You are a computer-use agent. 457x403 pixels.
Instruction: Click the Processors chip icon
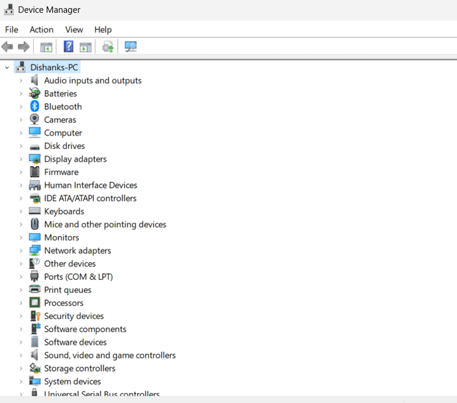click(35, 302)
